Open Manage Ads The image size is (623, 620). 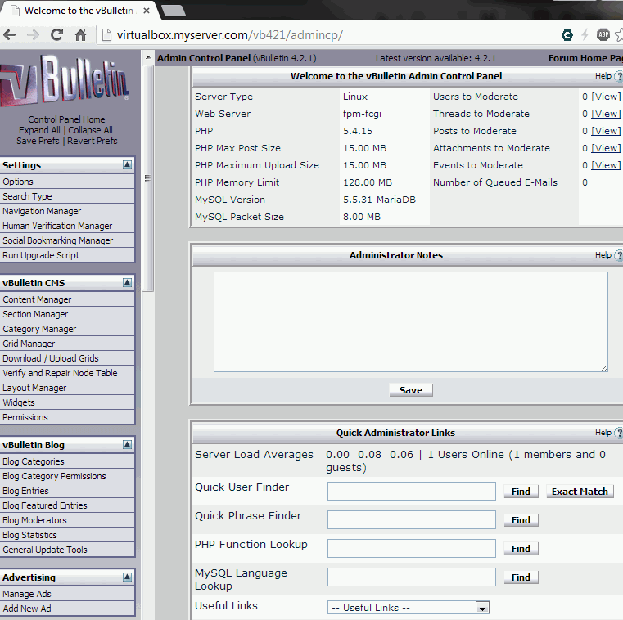pos(67,594)
